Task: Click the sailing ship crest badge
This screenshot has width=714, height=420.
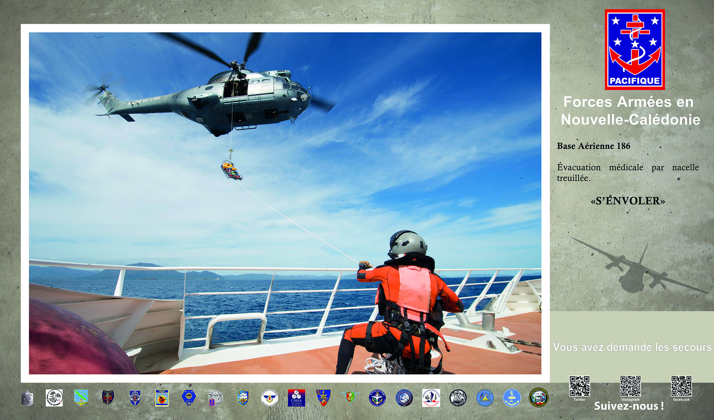Action: coord(243,398)
